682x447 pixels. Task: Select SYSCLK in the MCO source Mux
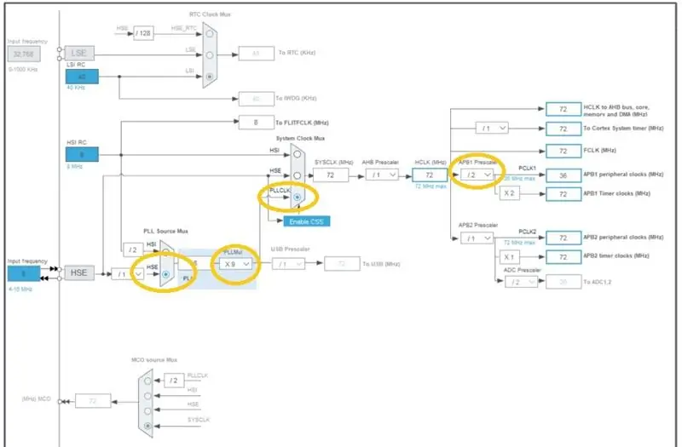(x=147, y=427)
